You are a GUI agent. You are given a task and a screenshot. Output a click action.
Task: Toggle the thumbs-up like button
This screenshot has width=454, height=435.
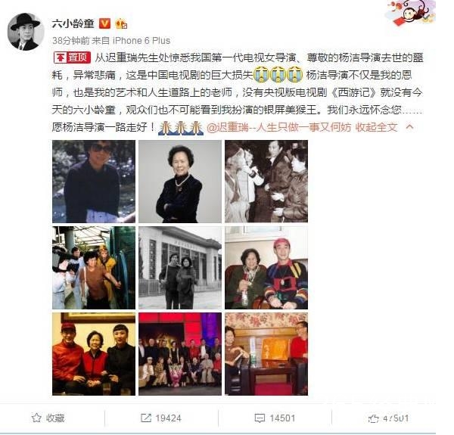pos(374,418)
